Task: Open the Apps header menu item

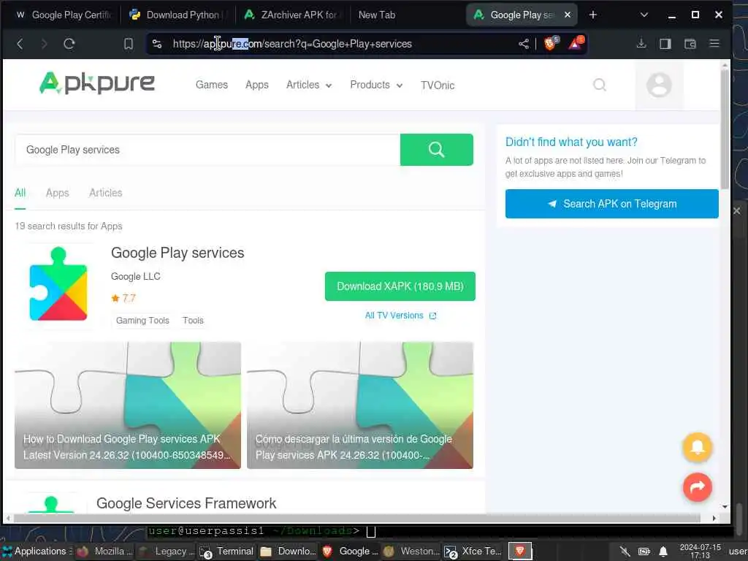Action: (x=257, y=85)
